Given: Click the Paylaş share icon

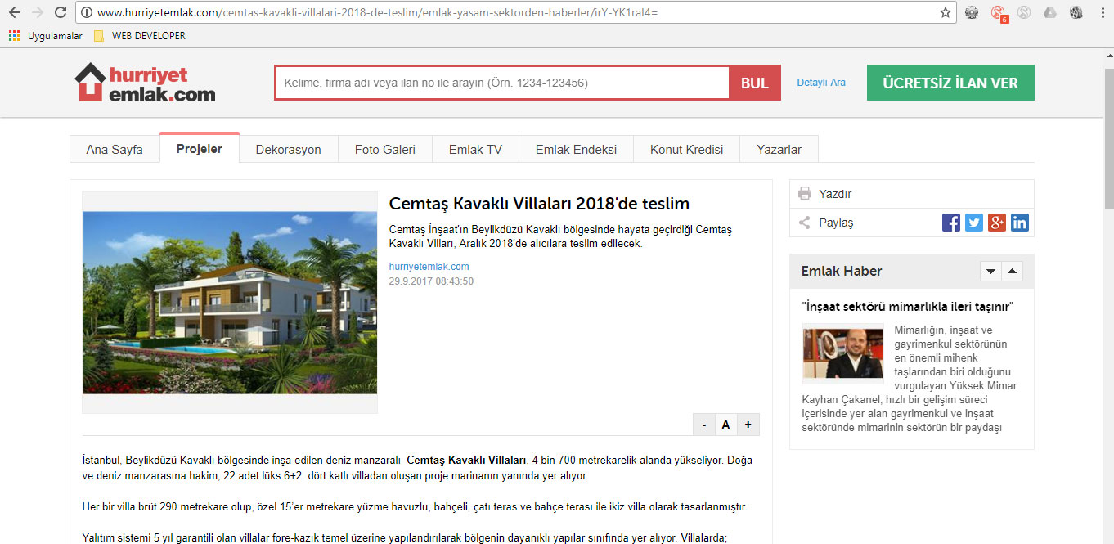Looking at the screenshot, I should (x=805, y=223).
